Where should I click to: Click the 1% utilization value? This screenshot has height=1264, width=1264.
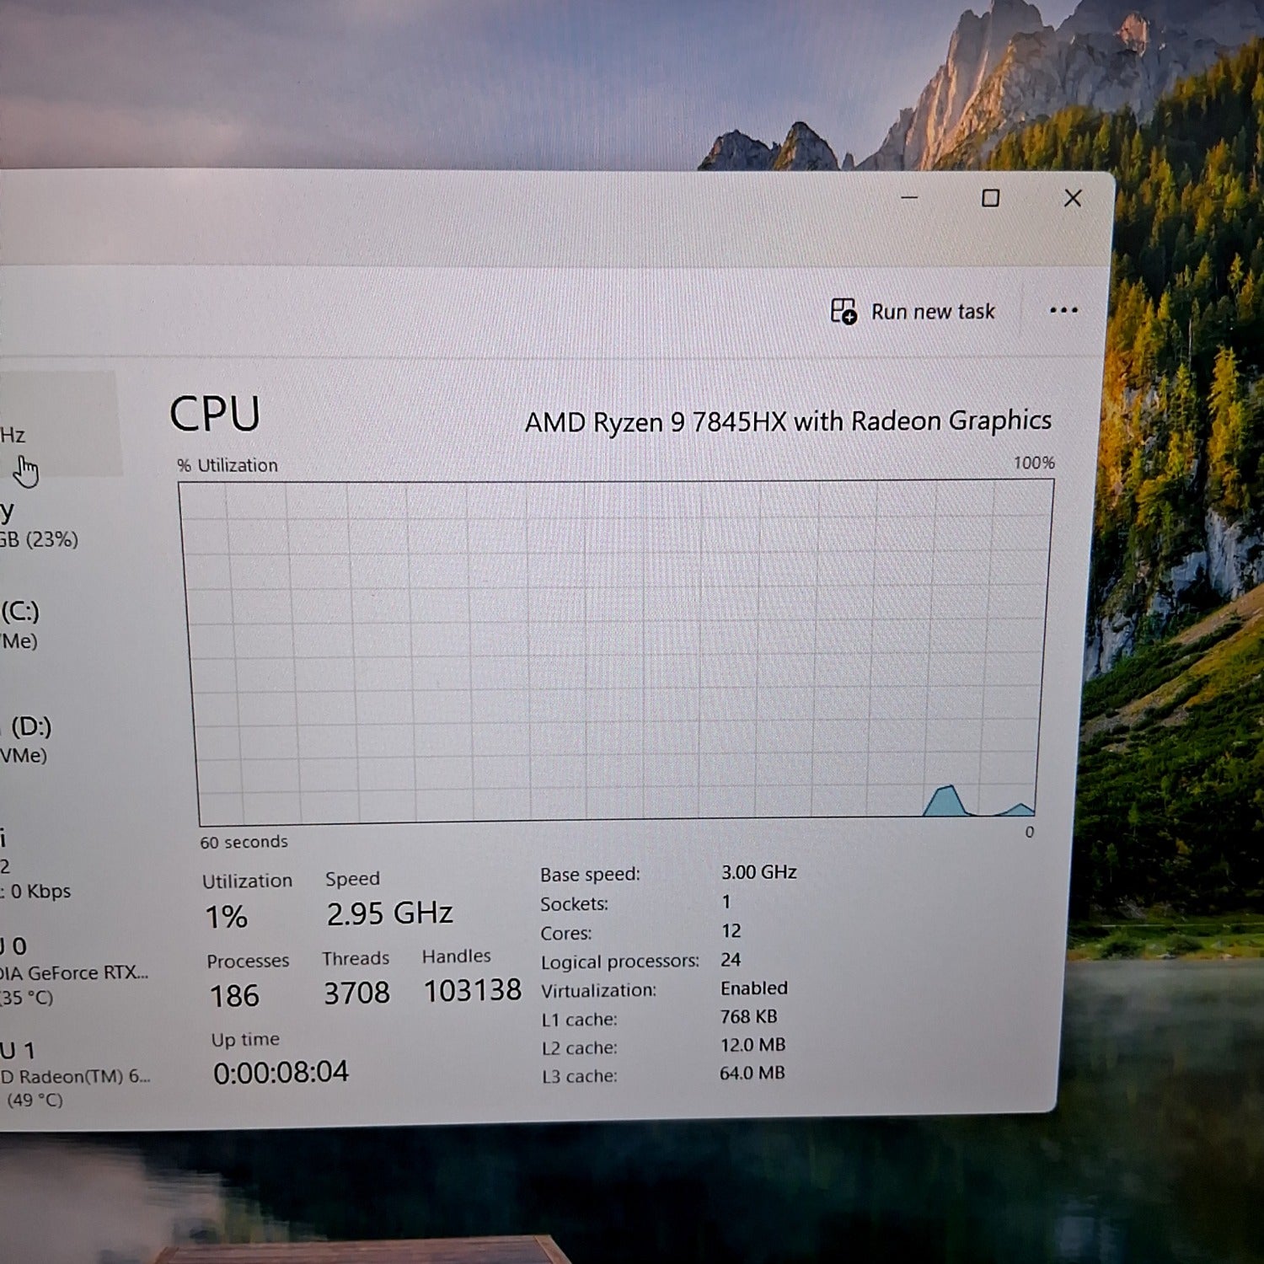pos(226,917)
